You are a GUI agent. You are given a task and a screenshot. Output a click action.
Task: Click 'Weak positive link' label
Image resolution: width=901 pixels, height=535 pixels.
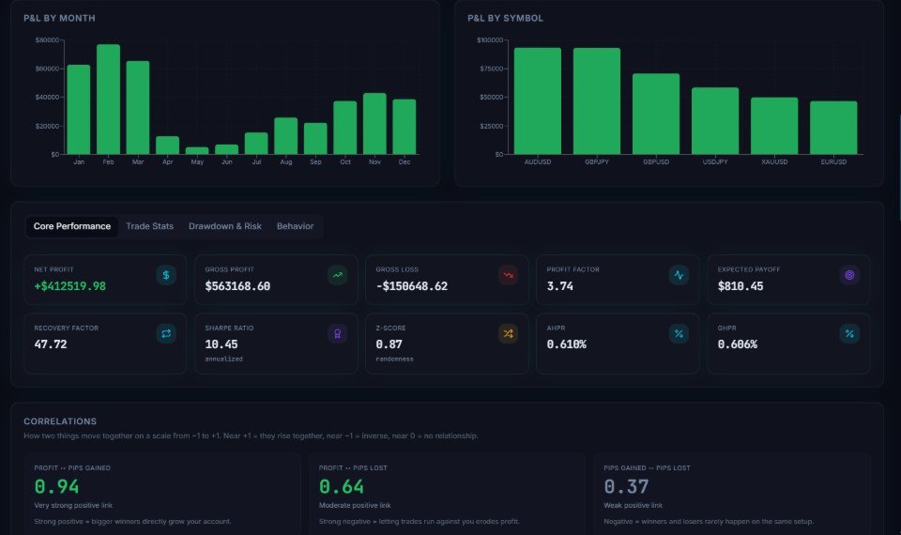(634, 506)
